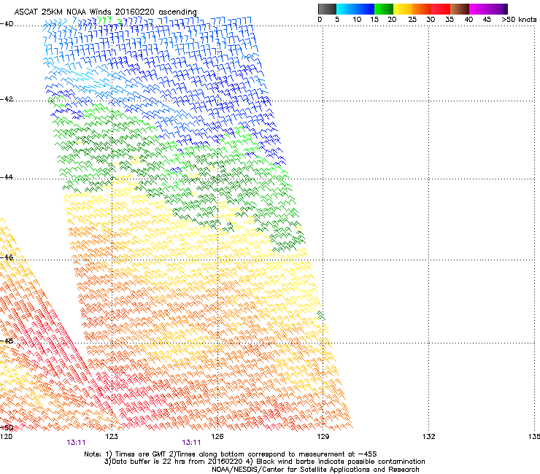This screenshot has height=474, width=540.
Task: Click the longitude label 132
Action: (x=429, y=437)
